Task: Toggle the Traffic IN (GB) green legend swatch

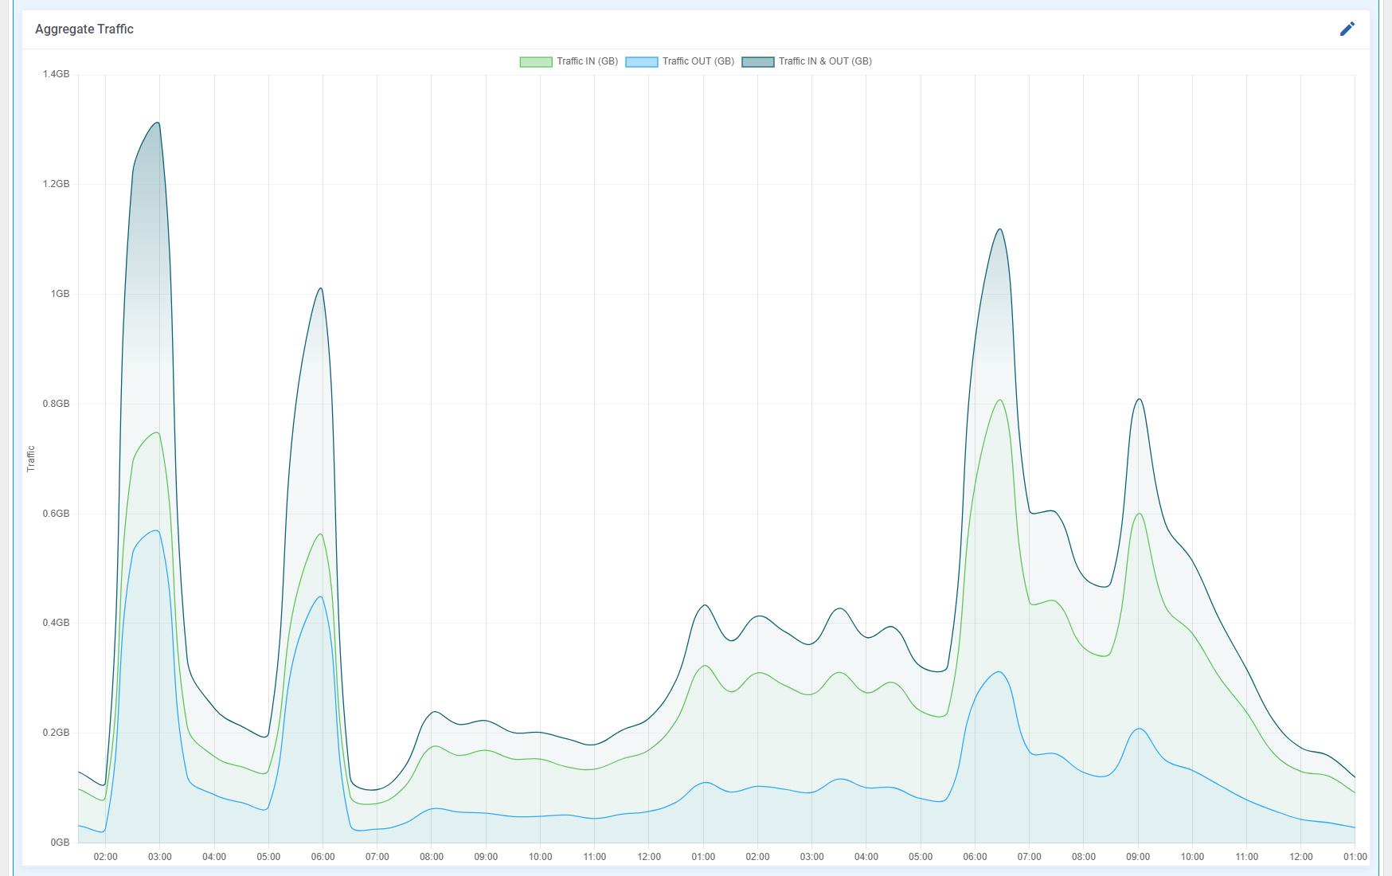Action: tap(536, 62)
